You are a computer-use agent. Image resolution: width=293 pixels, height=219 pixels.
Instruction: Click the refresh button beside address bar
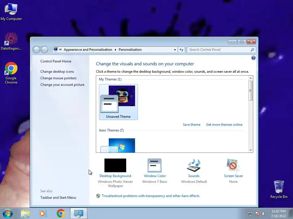[181, 50]
